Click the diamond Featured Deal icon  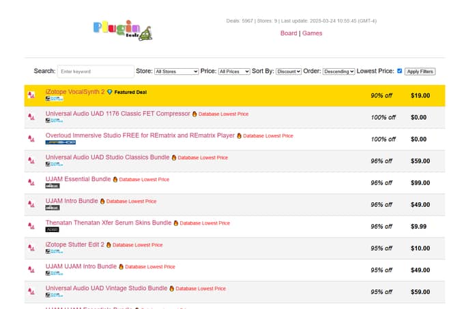(x=109, y=92)
